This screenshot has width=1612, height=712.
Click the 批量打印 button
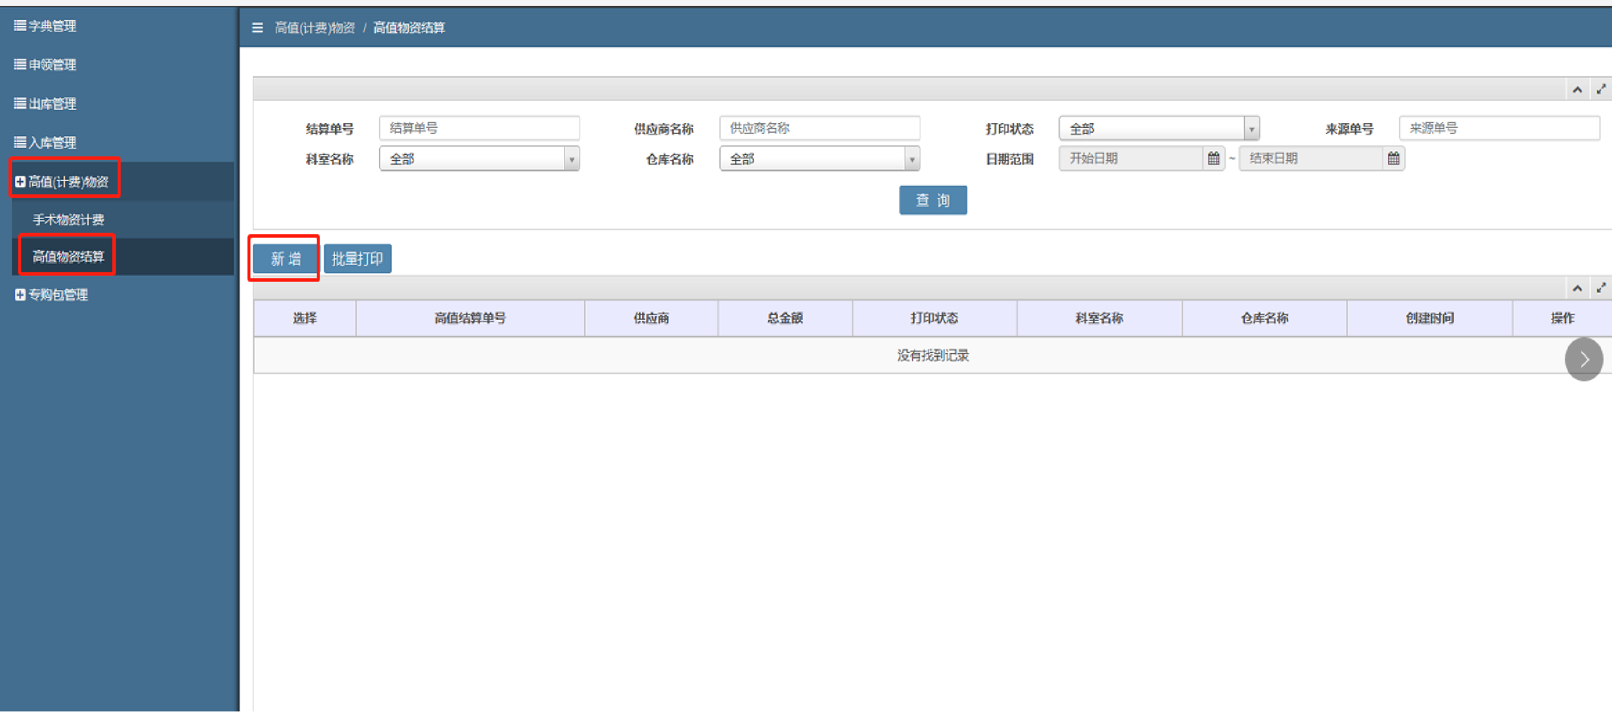(x=357, y=258)
